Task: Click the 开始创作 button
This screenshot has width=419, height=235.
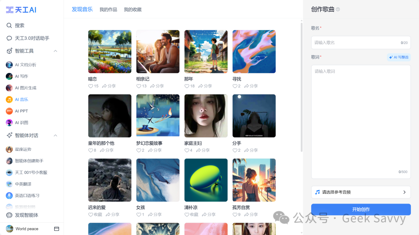Action: pyautogui.click(x=361, y=209)
